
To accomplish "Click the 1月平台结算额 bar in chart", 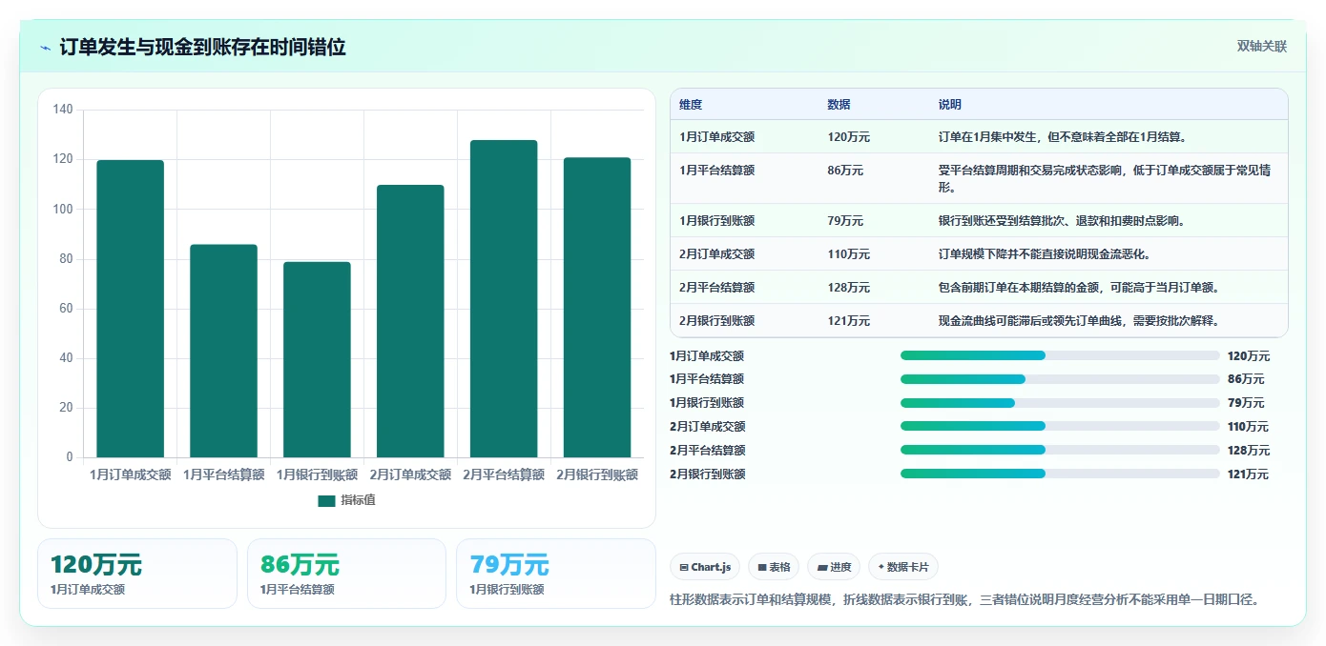I will (x=223, y=351).
